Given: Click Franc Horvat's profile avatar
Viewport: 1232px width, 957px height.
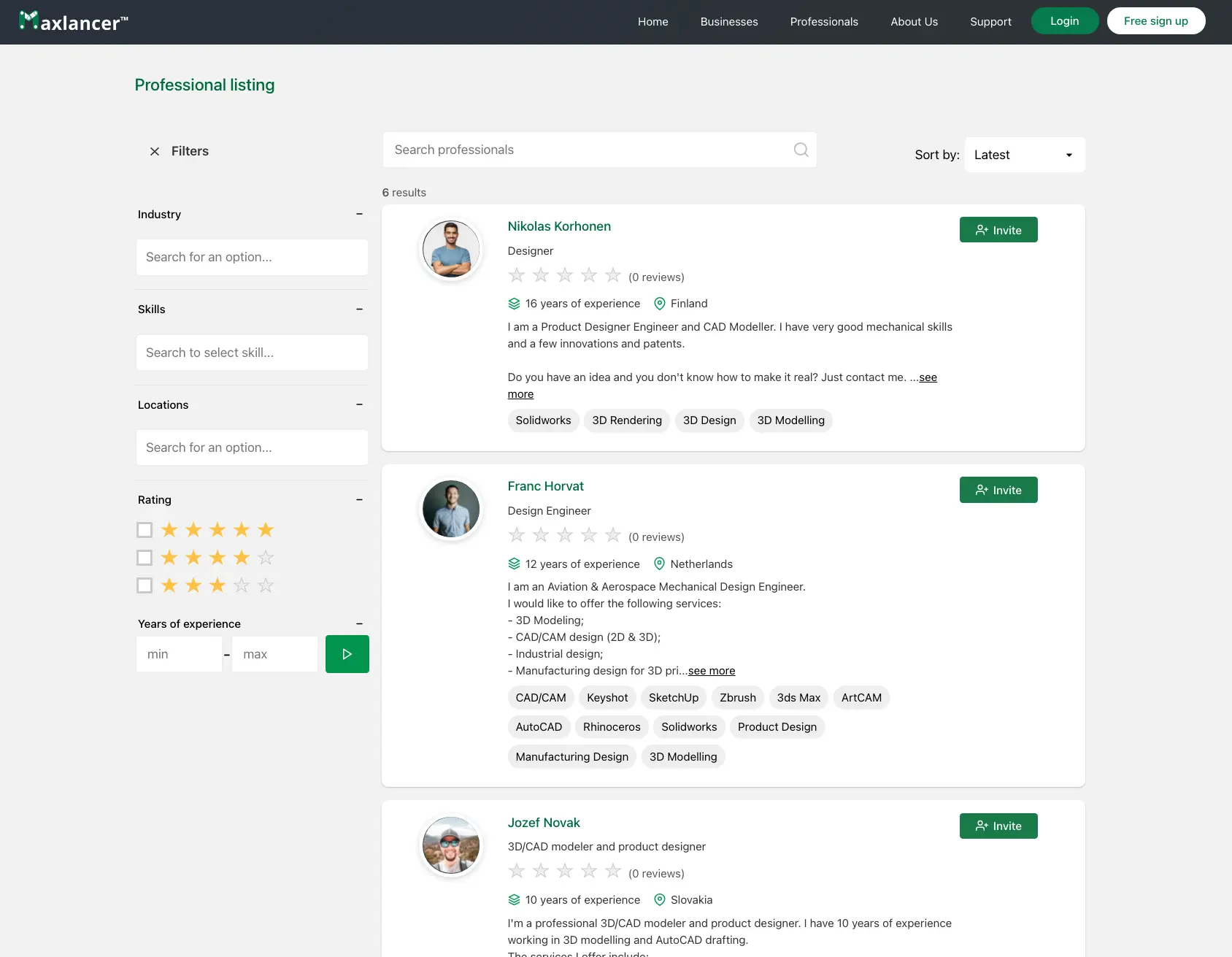Looking at the screenshot, I should pyautogui.click(x=451, y=509).
